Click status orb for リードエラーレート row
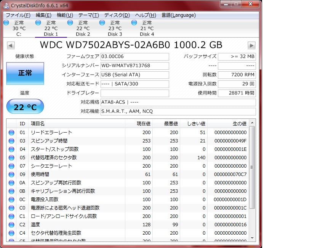Image resolution: width=312 pixels, height=248 pixels. (11, 133)
